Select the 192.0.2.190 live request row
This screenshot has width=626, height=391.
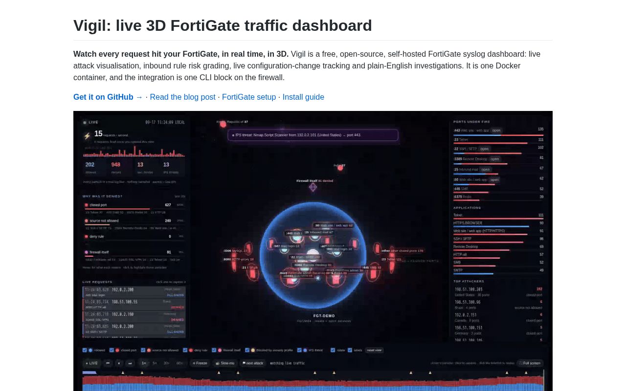click(x=134, y=316)
